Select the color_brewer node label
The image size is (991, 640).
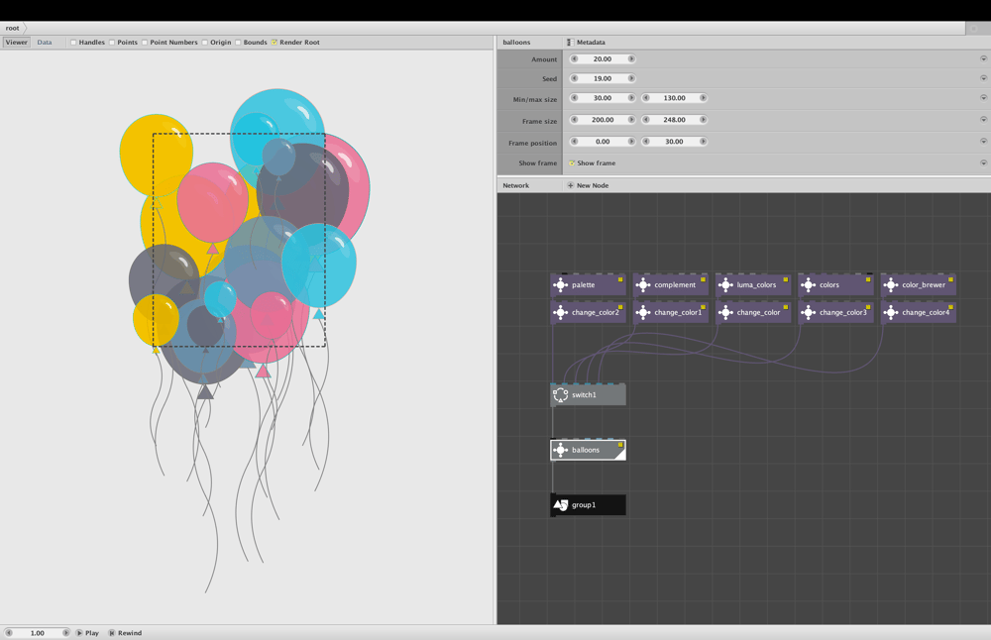(x=924, y=285)
